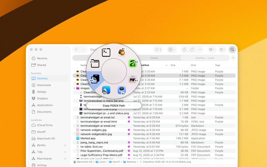The image size is (267, 167).
Task: Go forward with the Finder forward arrow
Action: 84,49
